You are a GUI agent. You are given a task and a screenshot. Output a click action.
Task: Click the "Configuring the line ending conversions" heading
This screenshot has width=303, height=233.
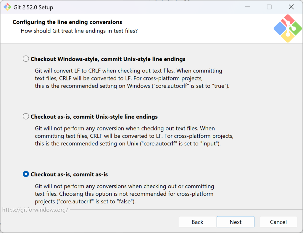(67, 22)
